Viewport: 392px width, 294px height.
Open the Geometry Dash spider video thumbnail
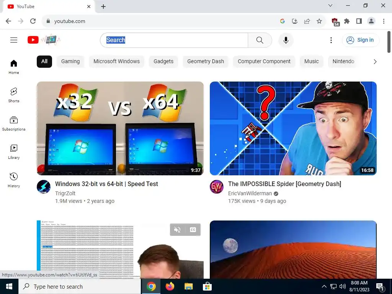(293, 128)
